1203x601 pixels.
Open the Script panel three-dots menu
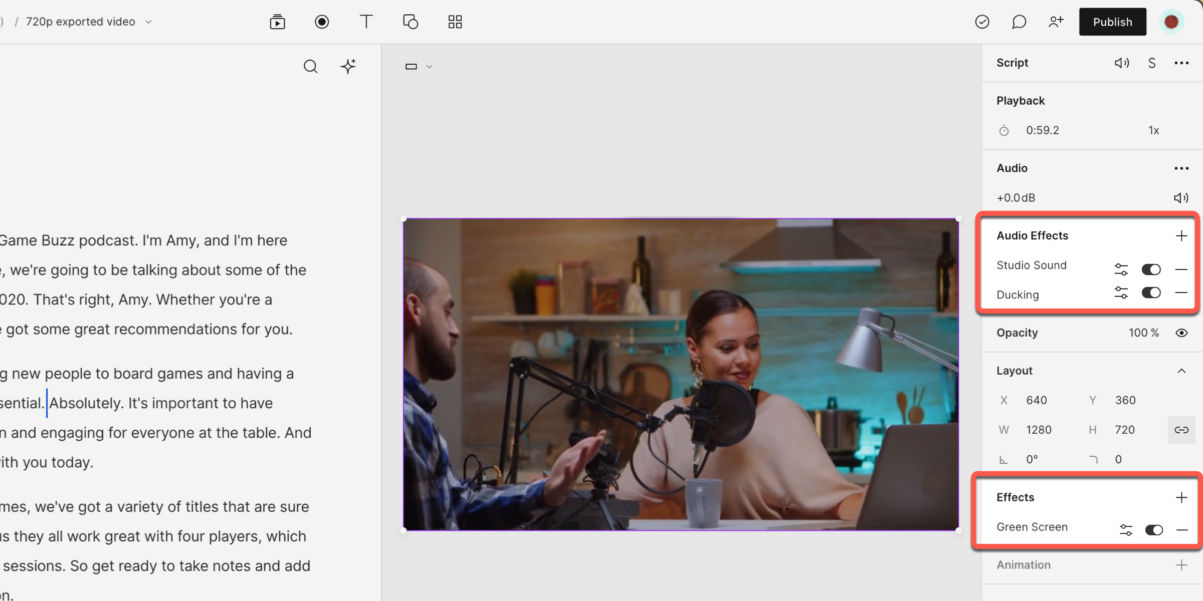coord(1181,63)
